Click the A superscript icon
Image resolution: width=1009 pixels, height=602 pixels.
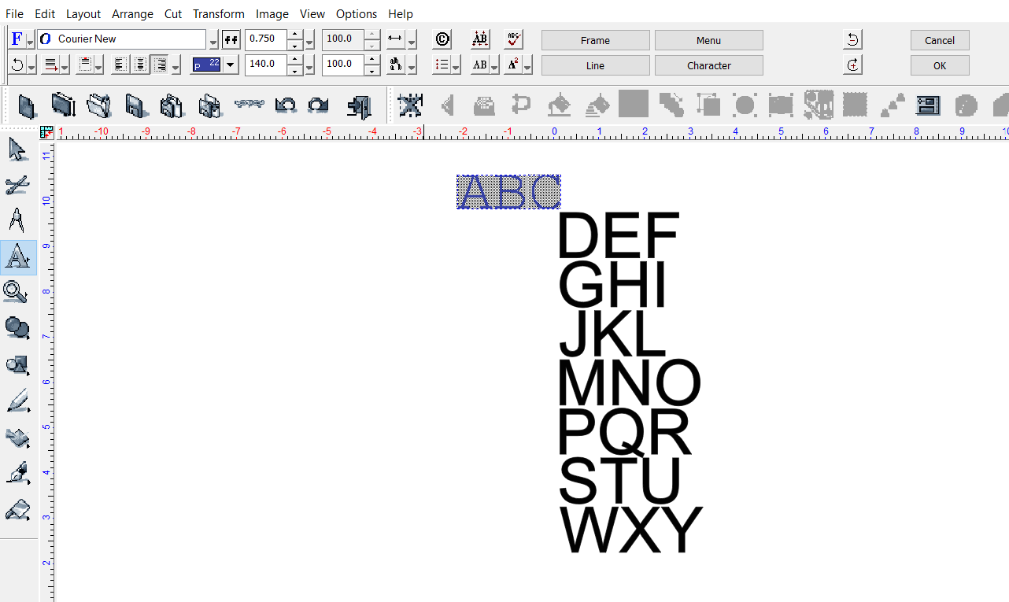pos(512,65)
